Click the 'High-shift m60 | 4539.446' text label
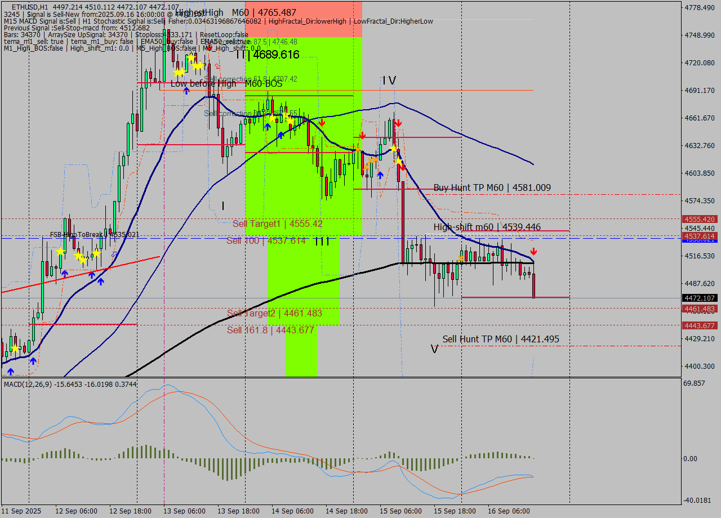 [487, 227]
